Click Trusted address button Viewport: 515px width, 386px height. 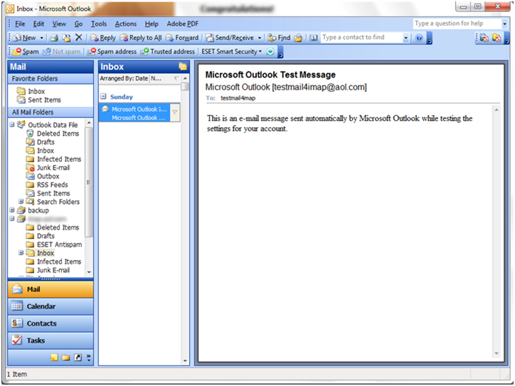(x=168, y=51)
